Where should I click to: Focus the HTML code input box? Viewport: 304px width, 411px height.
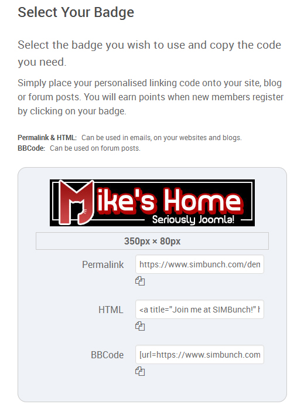click(x=200, y=310)
